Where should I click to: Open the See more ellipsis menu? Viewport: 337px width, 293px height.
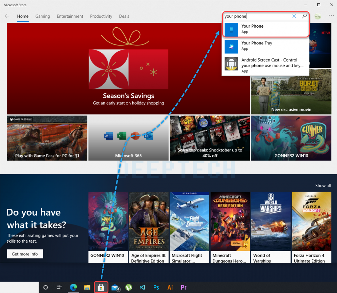[331, 15]
